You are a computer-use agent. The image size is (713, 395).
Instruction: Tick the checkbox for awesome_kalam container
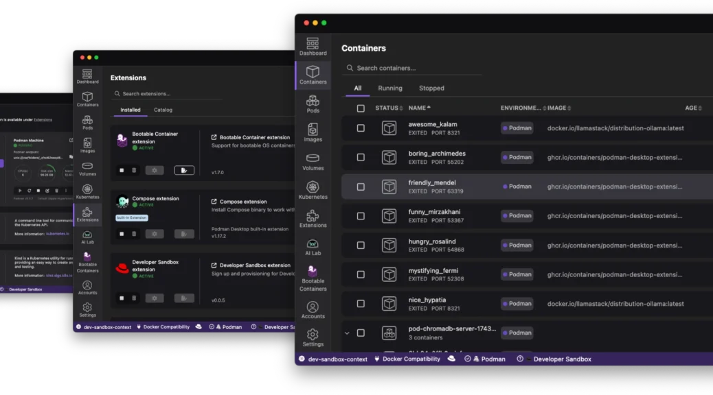361,128
